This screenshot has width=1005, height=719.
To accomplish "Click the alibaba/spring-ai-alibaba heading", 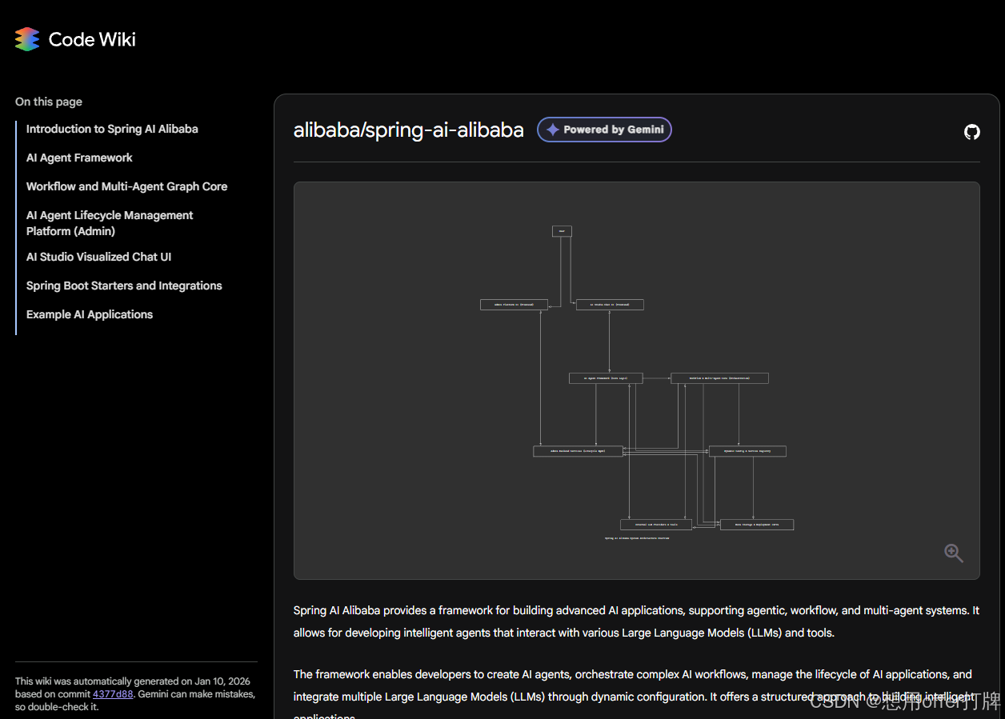I will (409, 130).
